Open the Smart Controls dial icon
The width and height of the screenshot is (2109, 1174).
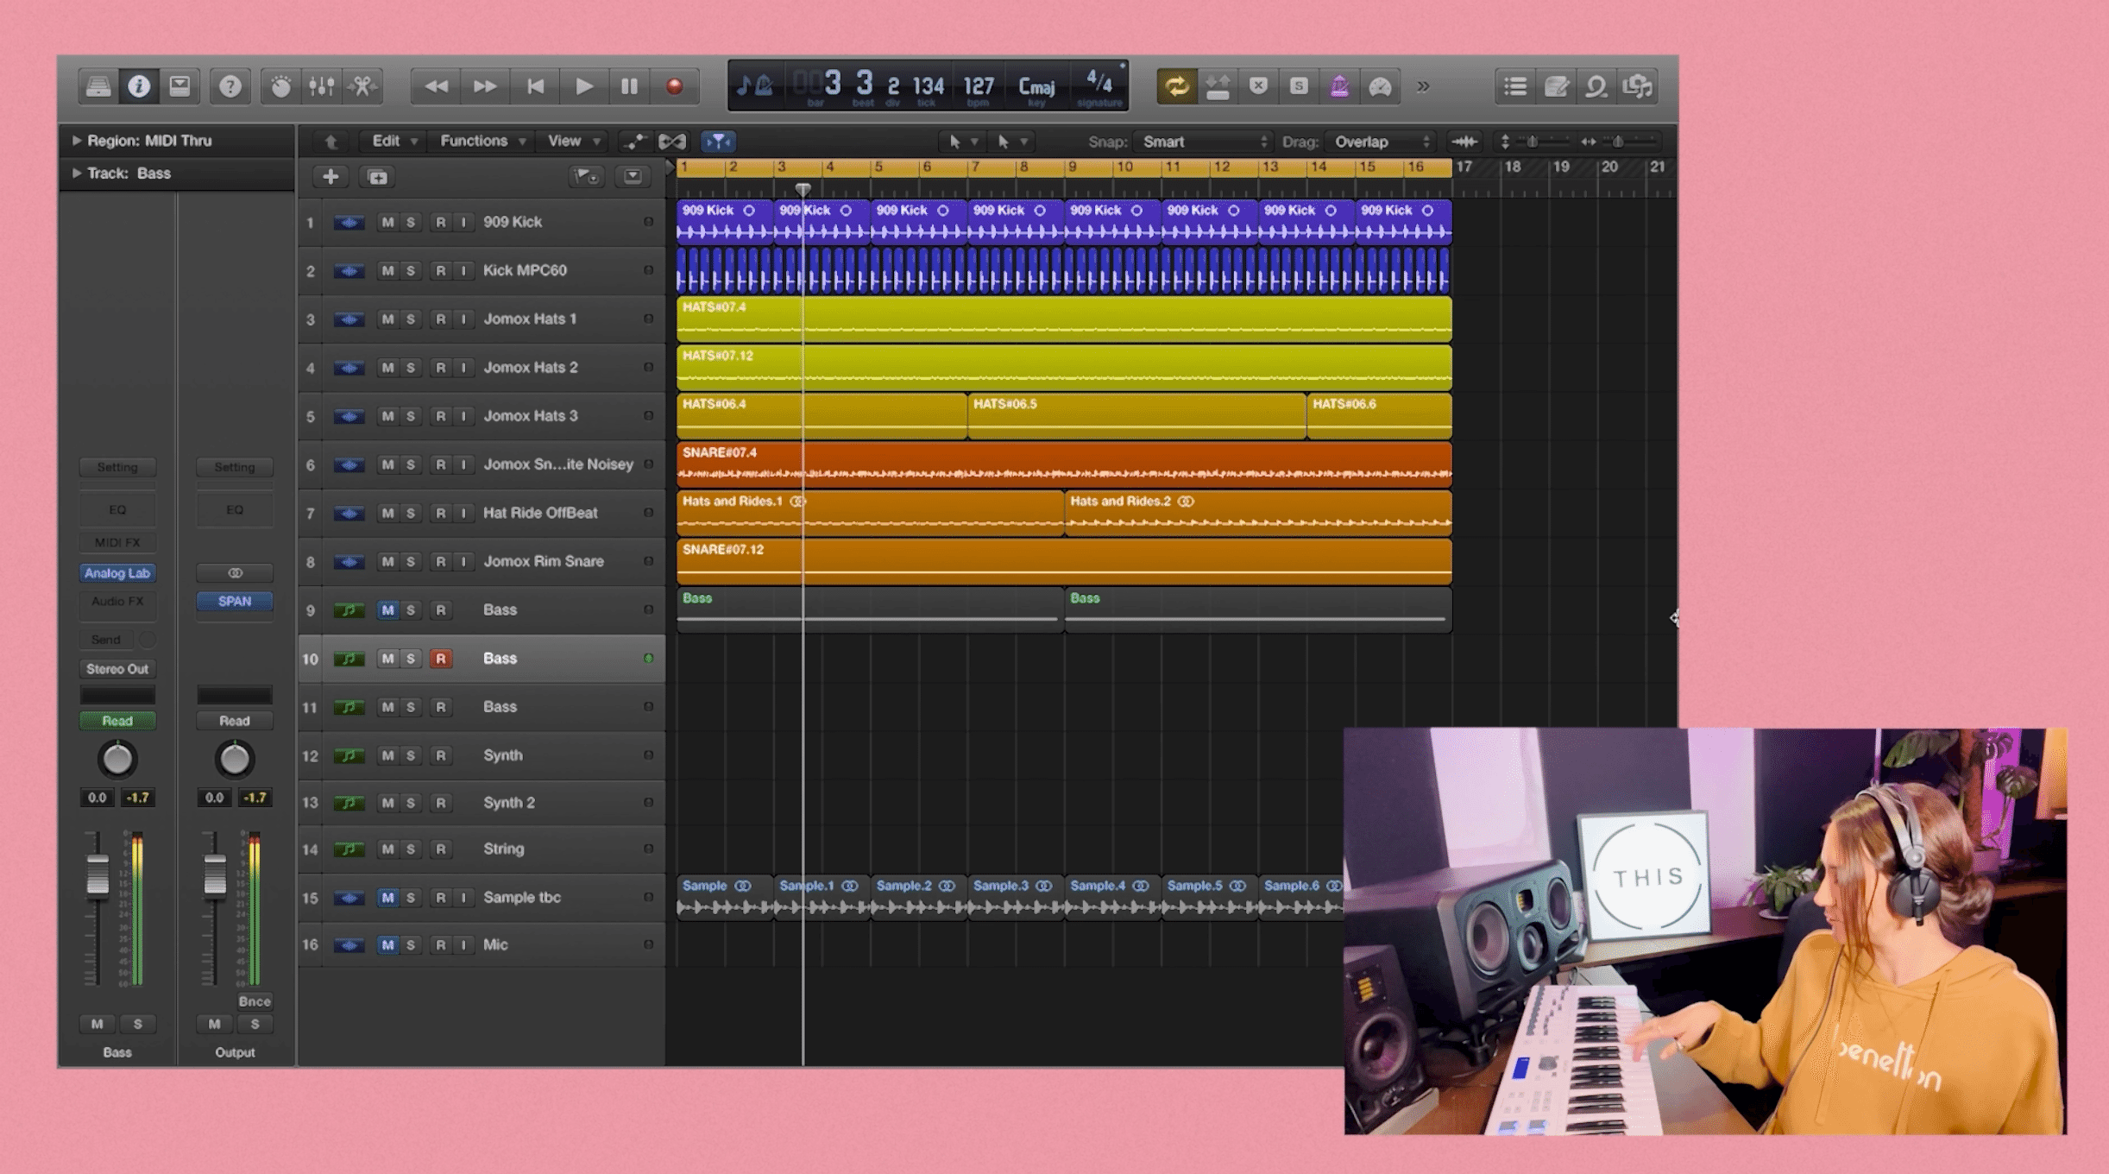(x=280, y=86)
